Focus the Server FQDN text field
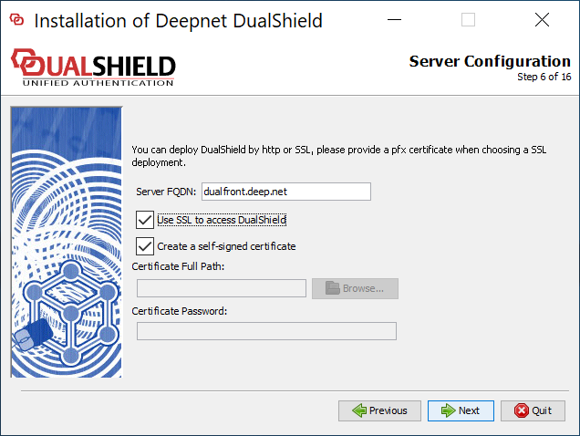Image resolution: width=580 pixels, height=436 pixels. [285, 192]
